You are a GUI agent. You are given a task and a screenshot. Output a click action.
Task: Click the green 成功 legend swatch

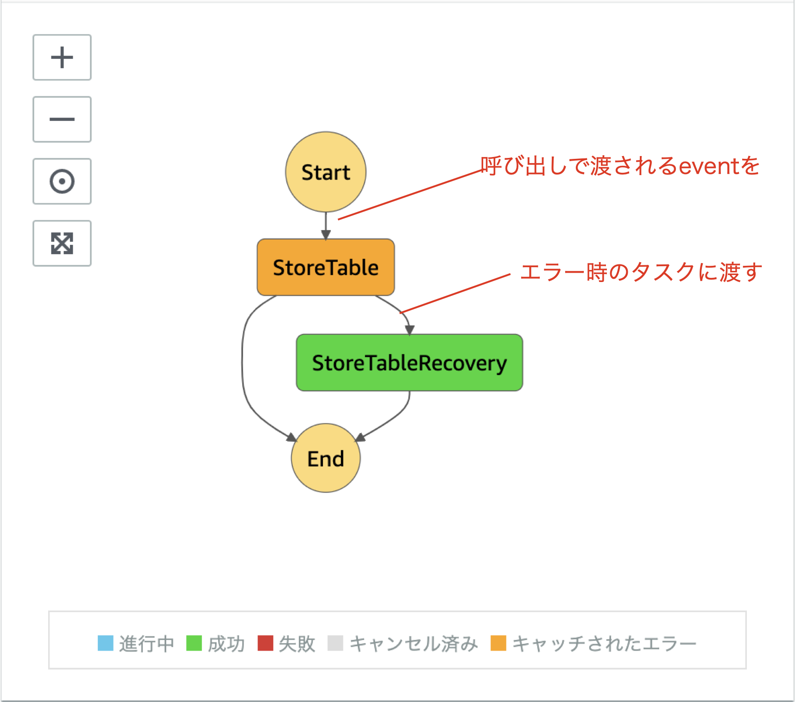click(x=194, y=643)
